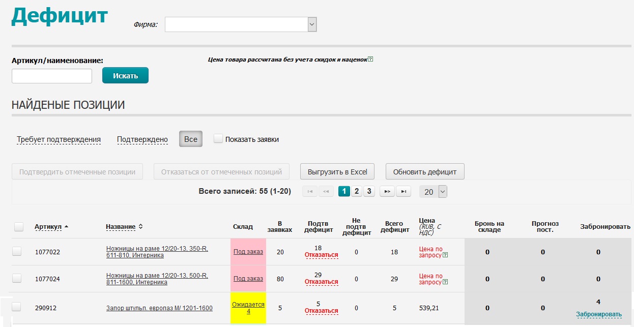Enable the Показать заявки checkbox
Screen dimensions: 634x327
pyautogui.click(x=218, y=139)
